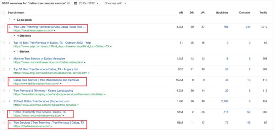The height and width of the screenshot is (130, 274).
Task: Click the AR column header
Action: tap(181, 12)
